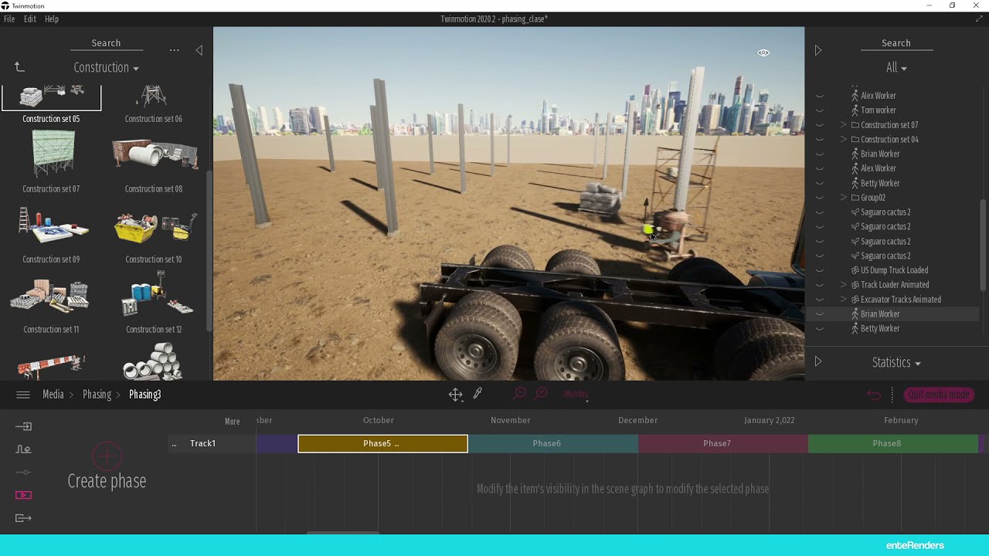Select the Phase5 block
The image size is (989, 556).
(382, 444)
